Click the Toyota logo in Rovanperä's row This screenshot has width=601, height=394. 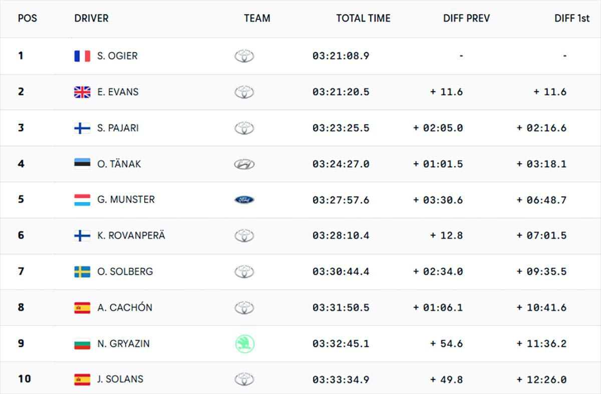click(x=244, y=235)
